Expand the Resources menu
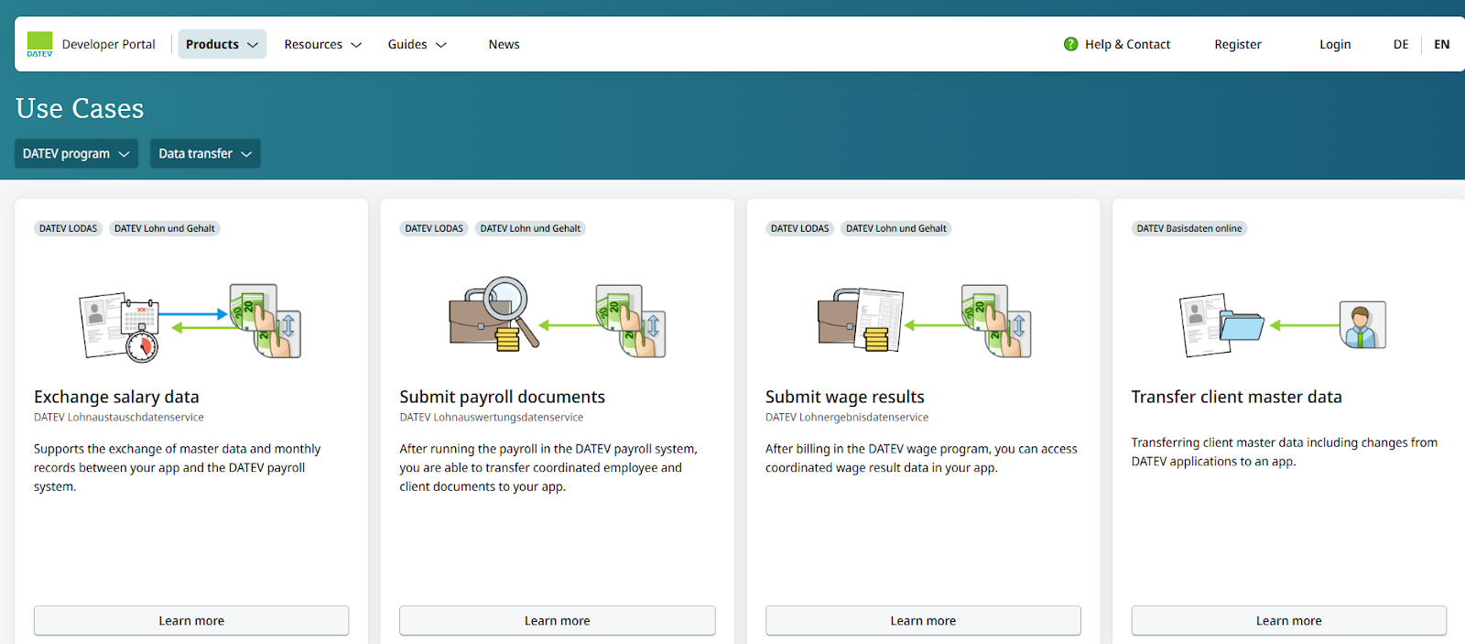Screen dimensions: 1465x644 click(x=322, y=44)
